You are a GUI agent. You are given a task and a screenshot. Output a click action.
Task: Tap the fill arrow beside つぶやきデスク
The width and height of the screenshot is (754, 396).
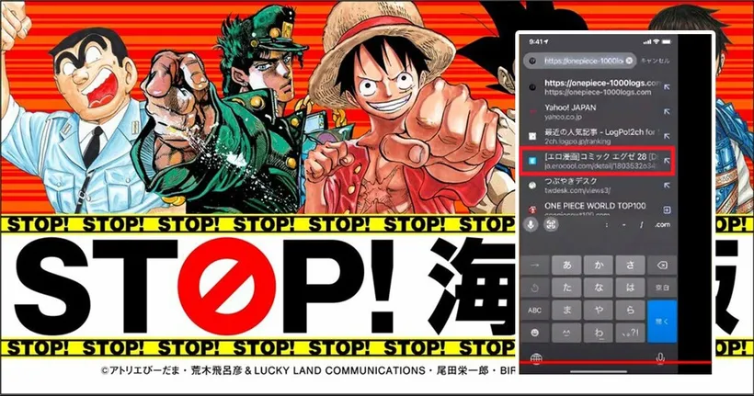[667, 185]
